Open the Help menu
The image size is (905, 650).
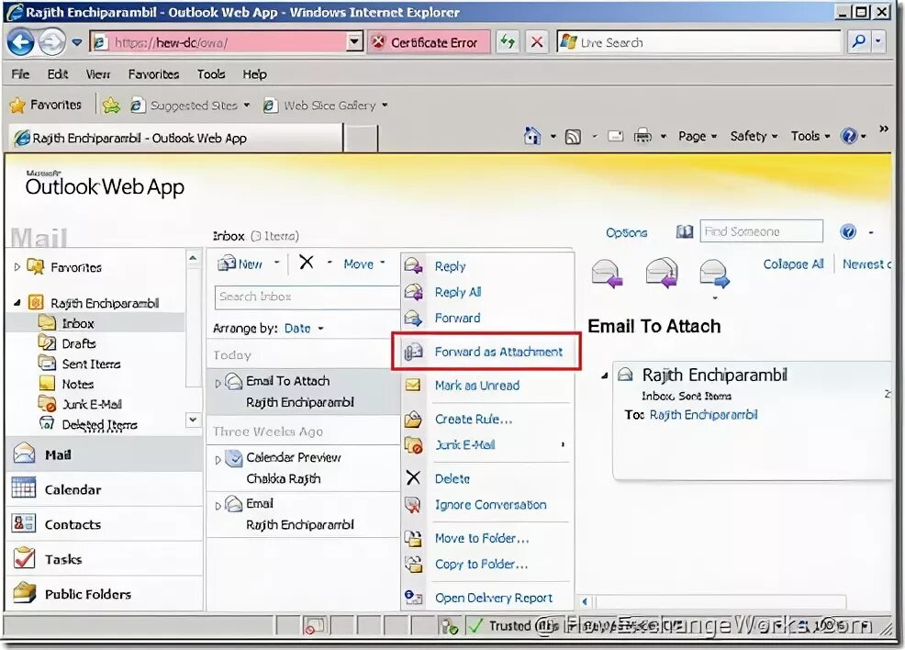coord(254,73)
